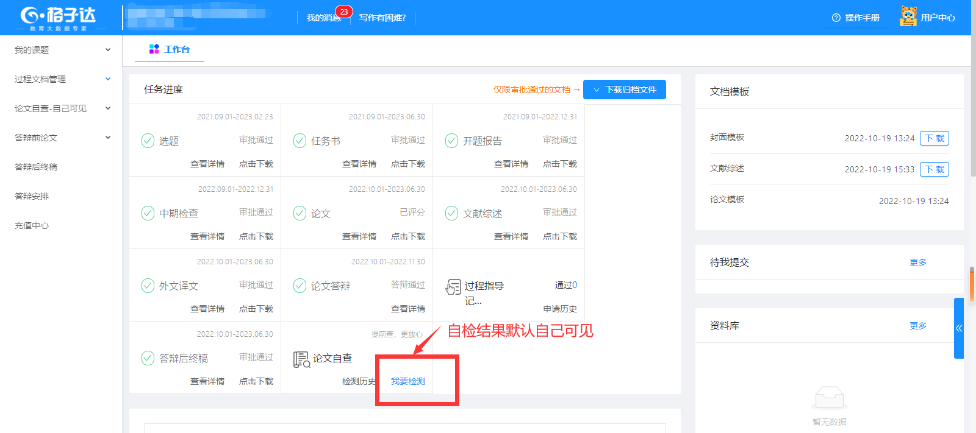Click the green checkmark next to 选题
This screenshot has height=433, width=976.
pos(148,141)
